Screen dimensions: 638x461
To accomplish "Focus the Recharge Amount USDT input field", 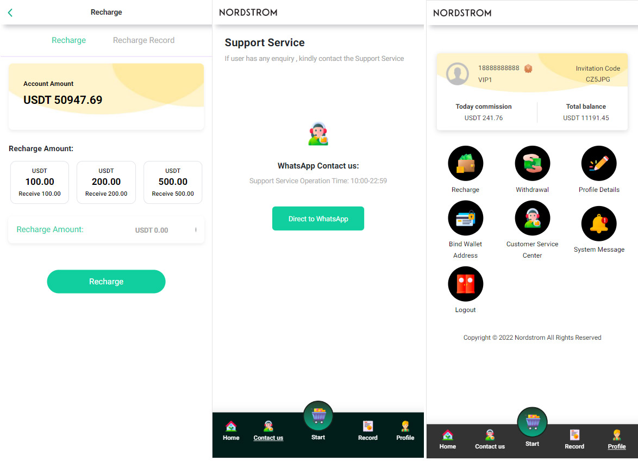I will tap(106, 230).
